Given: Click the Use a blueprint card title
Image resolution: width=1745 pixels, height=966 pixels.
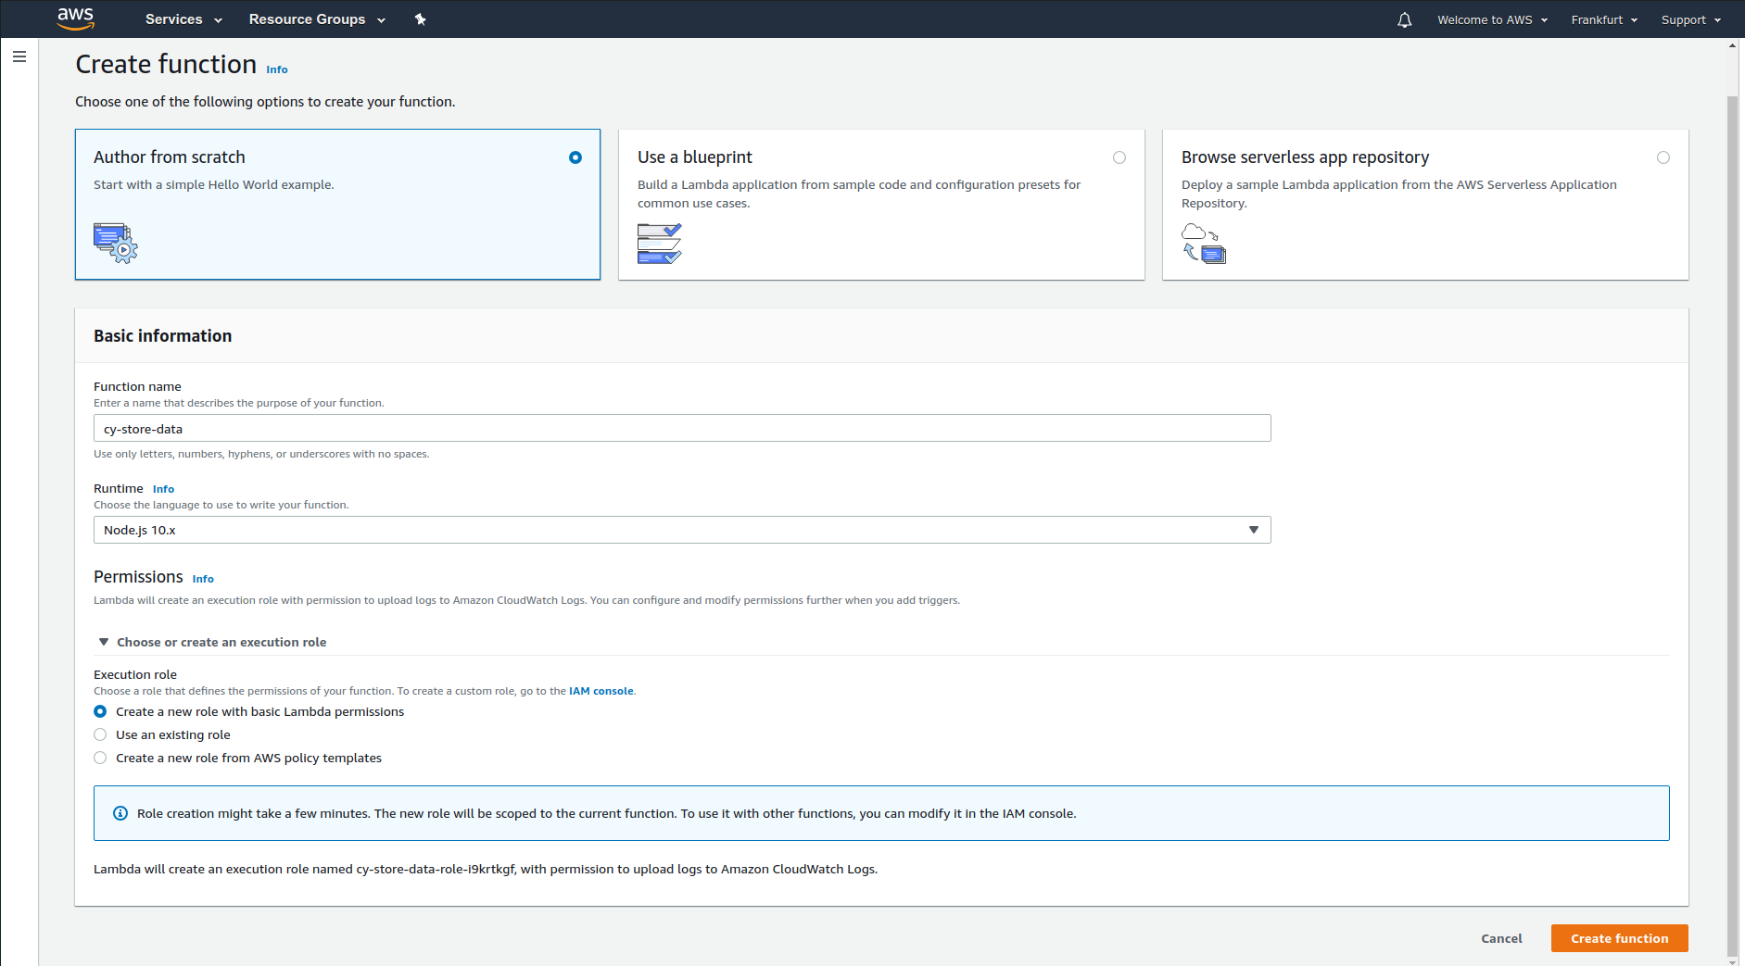Looking at the screenshot, I should point(694,157).
